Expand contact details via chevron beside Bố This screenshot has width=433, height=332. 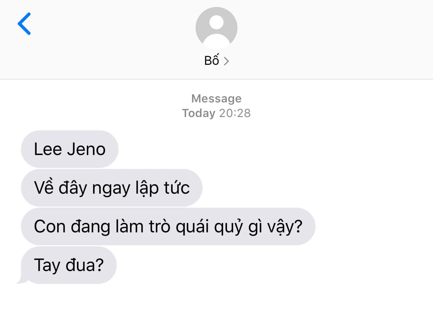click(x=226, y=61)
